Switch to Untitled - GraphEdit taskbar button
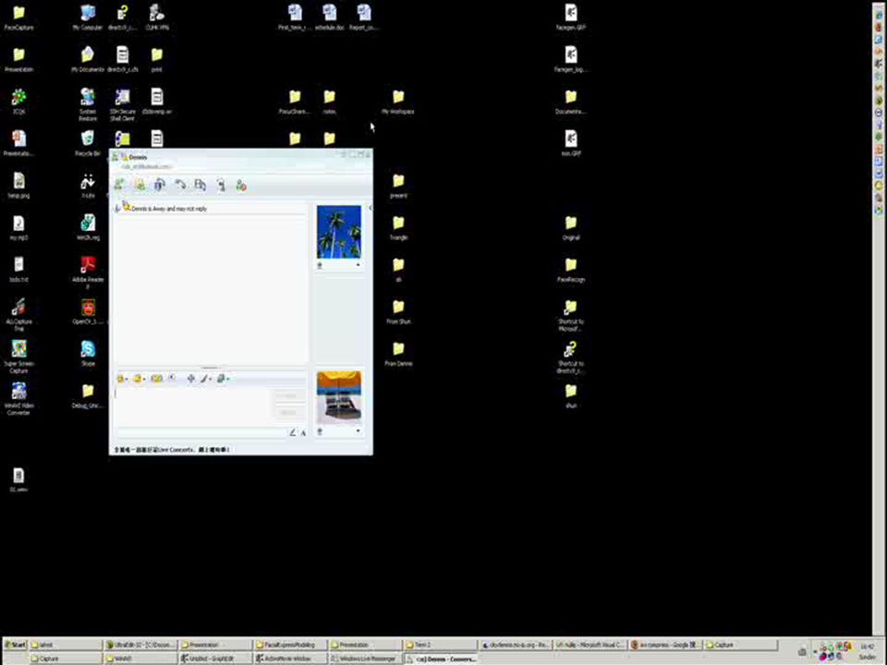This screenshot has width=887, height=665. click(215, 659)
